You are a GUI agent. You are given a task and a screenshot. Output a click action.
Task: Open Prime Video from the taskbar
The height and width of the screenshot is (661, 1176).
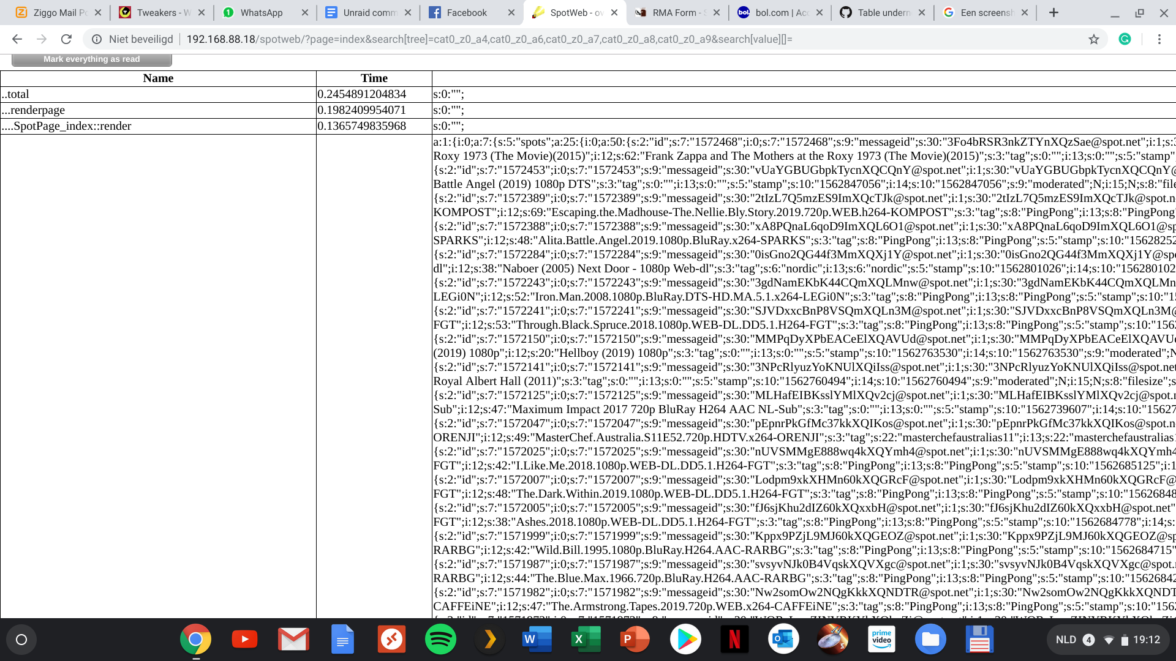click(x=881, y=639)
